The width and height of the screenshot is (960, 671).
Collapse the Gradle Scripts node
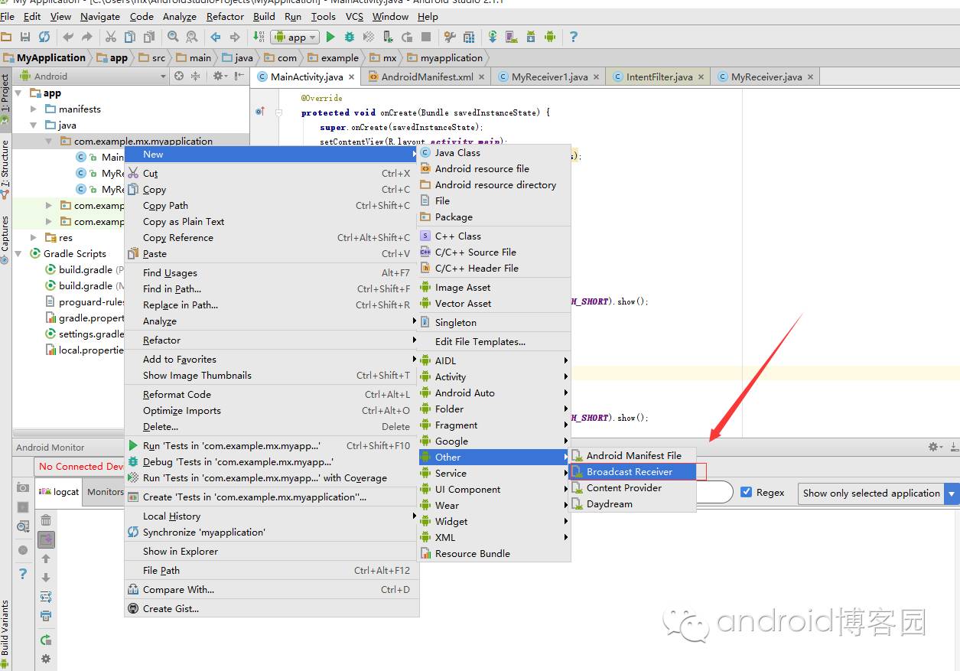(18, 253)
